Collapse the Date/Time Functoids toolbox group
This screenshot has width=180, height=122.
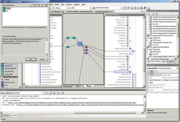pos(9,77)
